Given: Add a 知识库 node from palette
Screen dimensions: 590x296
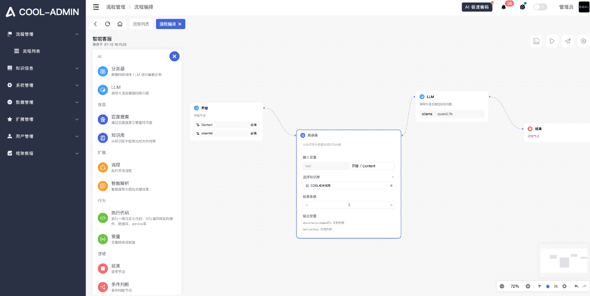Looking at the screenshot, I should click(137, 138).
